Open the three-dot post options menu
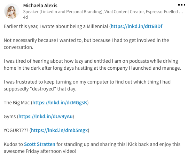This screenshot has width=188, height=156. coord(181,5)
